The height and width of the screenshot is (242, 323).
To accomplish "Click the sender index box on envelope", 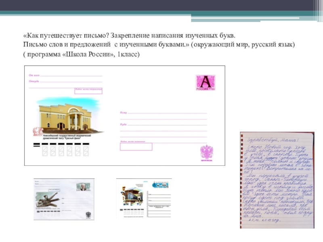I will (x=88, y=91).
